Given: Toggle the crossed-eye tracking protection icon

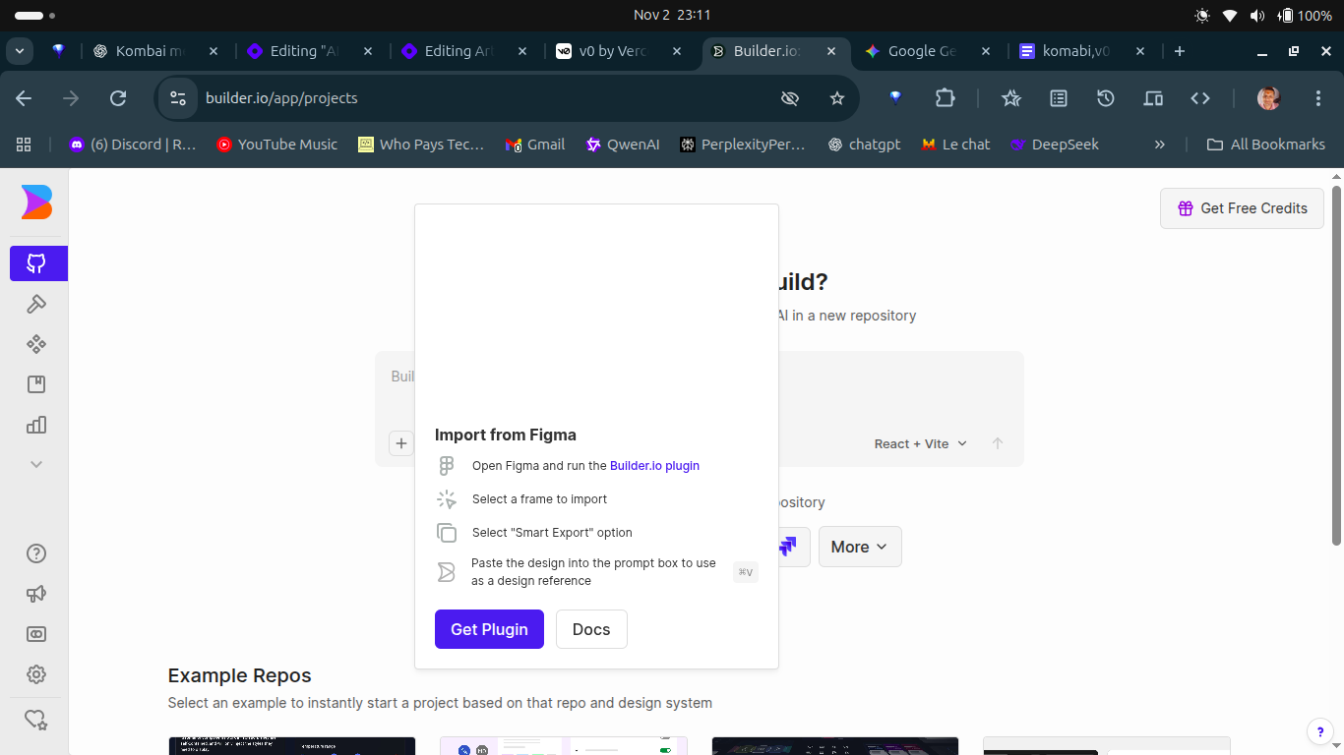Looking at the screenshot, I should pyautogui.click(x=789, y=98).
